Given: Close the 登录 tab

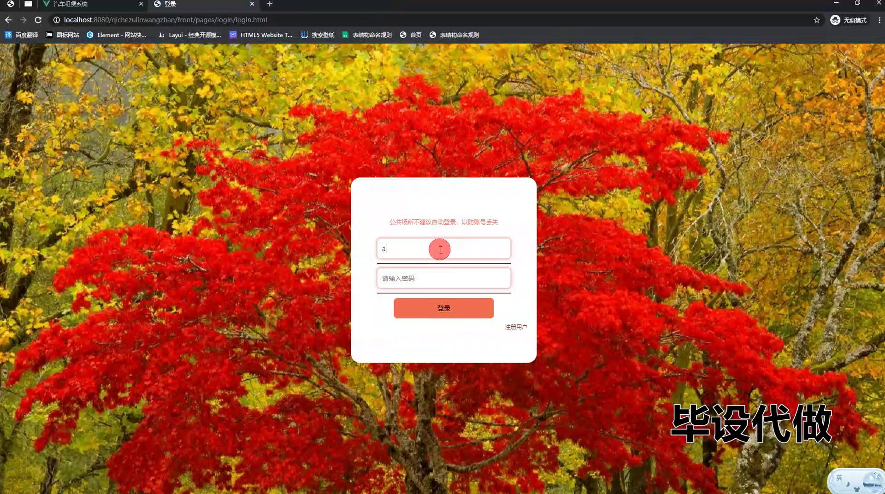Looking at the screenshot, I should coord(252,4).
